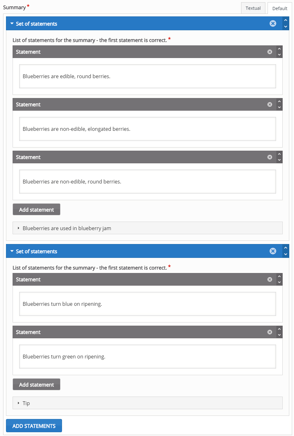294x436 pixels.
Task: Click Add statement in first set
Action: pyautogui.click(x=37, y=209)
